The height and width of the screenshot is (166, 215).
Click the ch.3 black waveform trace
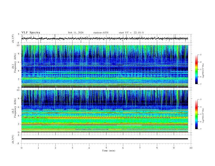point(105,139)
